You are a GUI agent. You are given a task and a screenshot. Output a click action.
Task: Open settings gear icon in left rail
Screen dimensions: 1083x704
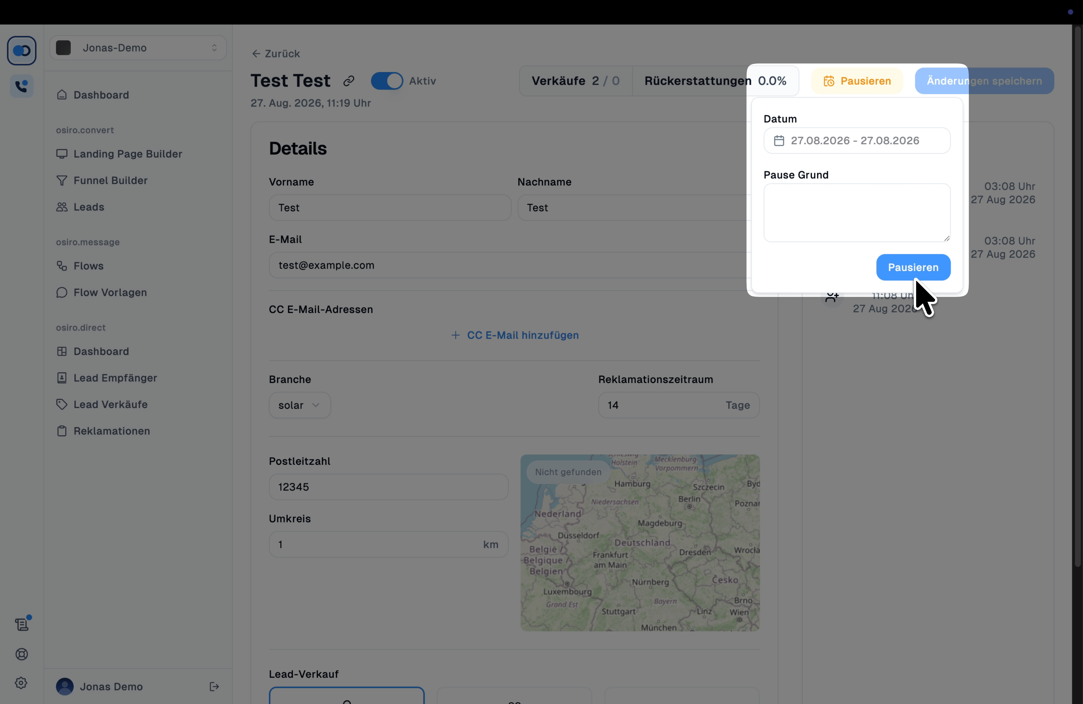(x=21, y=682)
